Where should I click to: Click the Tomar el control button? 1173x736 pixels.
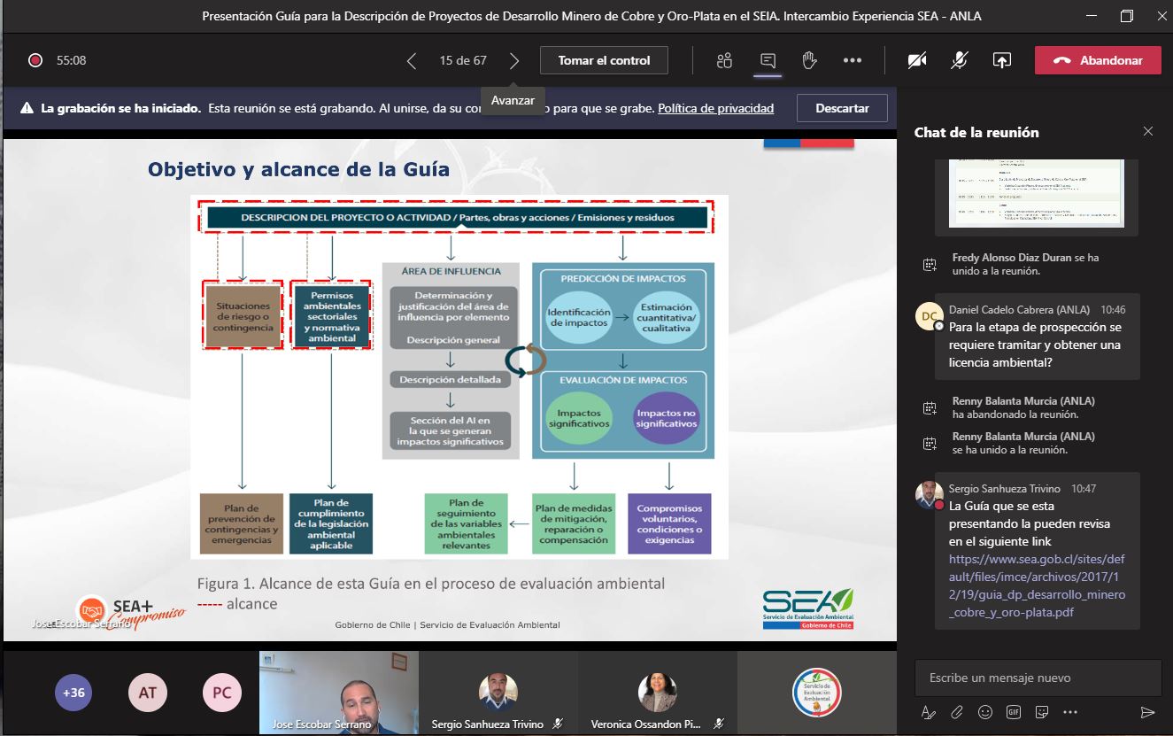(x=604, y=60)
